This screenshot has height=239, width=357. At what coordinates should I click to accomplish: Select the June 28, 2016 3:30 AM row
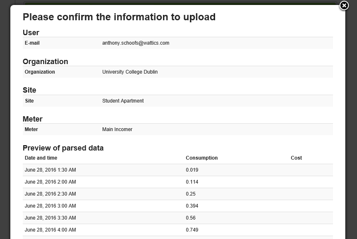50,218
